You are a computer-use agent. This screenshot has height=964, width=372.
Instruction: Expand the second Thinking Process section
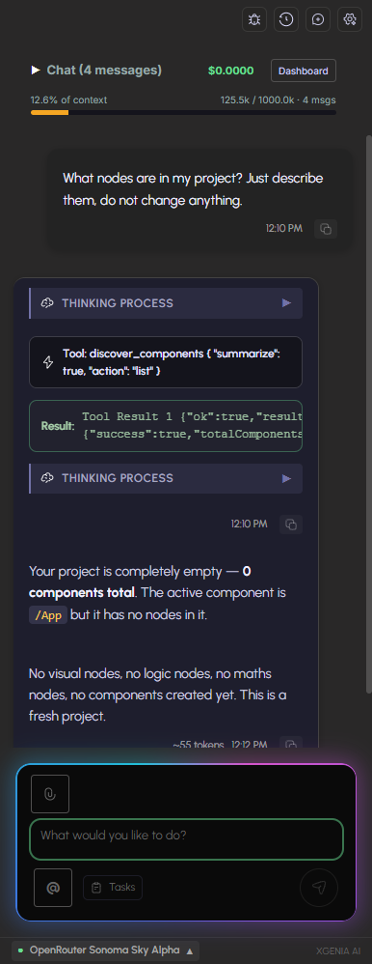tap(166, 478)
